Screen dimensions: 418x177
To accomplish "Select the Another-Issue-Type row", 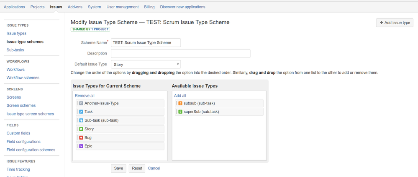I will click(120, 103).
